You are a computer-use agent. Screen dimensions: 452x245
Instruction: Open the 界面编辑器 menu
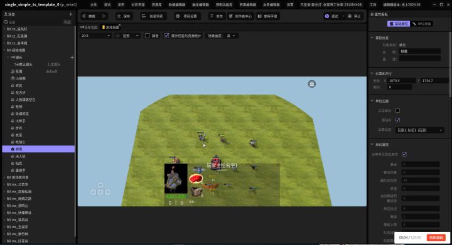pos(247,5)
